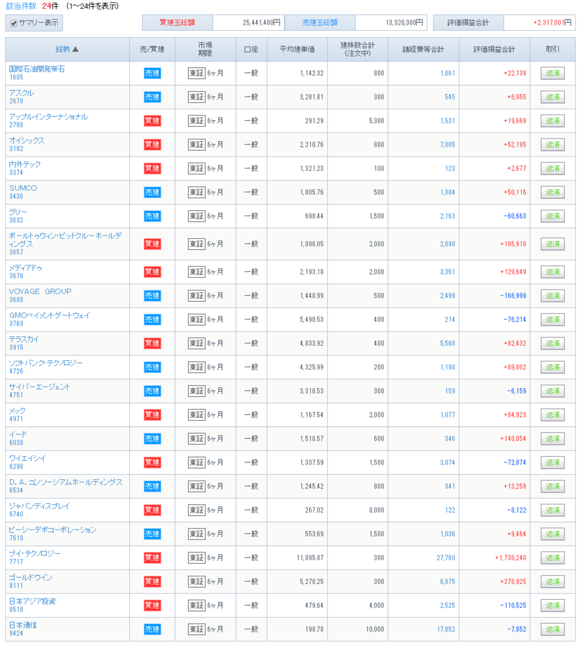Click 買建玉総額 summary label
Image resolution: width=581 pixels, height=645 pixels.
pyautogui.click(x=177, y=23)
